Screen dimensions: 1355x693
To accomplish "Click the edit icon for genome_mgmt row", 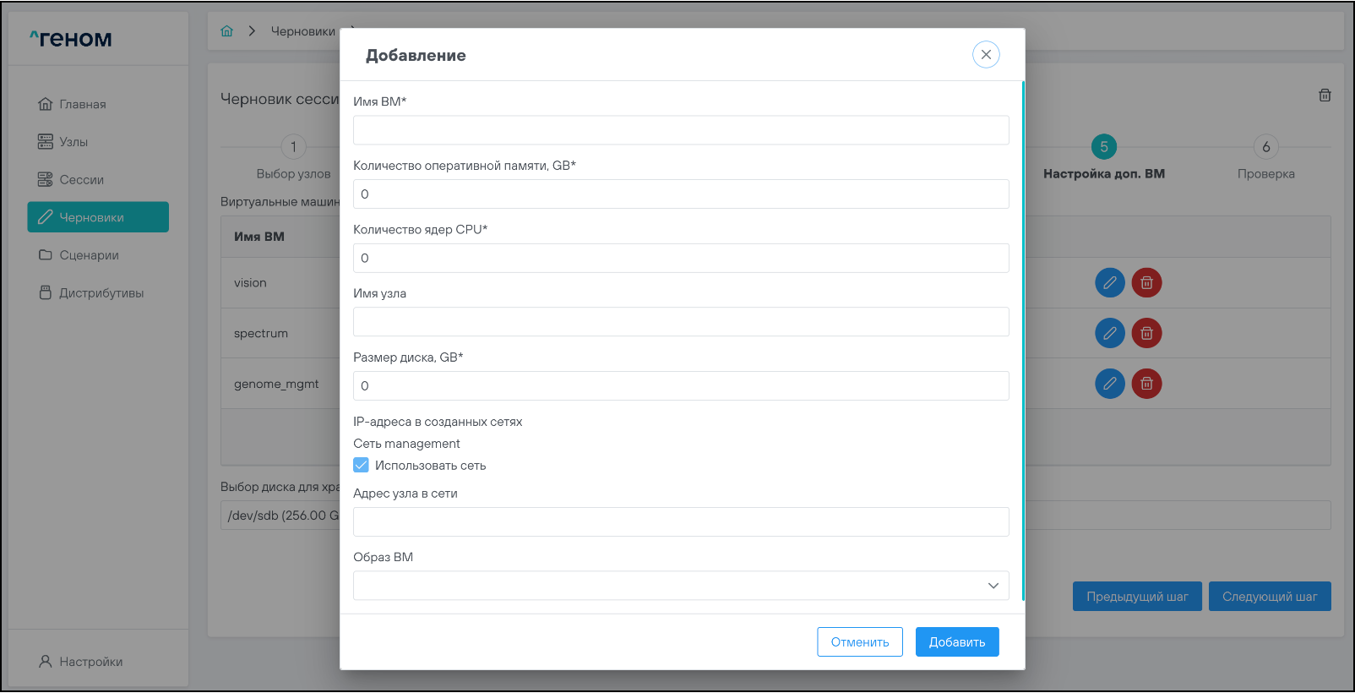I will 1109,384.
